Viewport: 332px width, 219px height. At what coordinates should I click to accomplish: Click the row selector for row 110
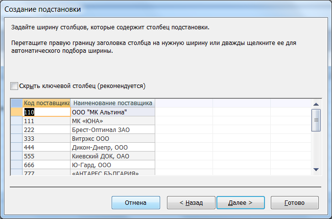point(17,112)
